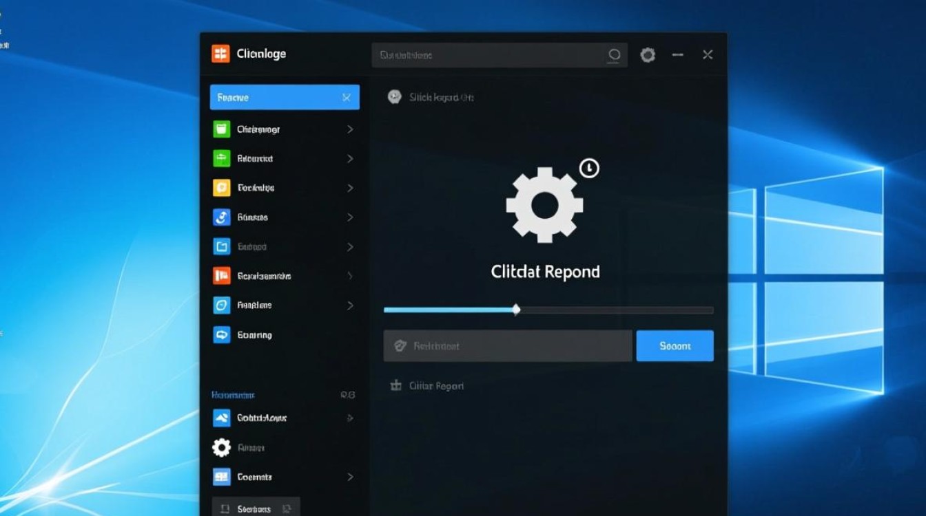Click the Reltdoat input field
This screenshot has height=516, width=926.
click(506, 346)
